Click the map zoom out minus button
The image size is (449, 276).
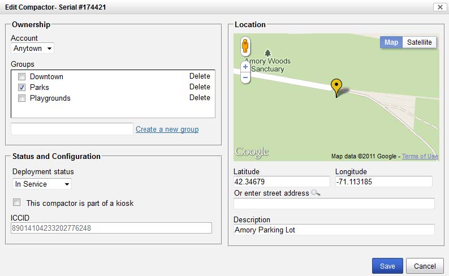[x=245, y=77]
